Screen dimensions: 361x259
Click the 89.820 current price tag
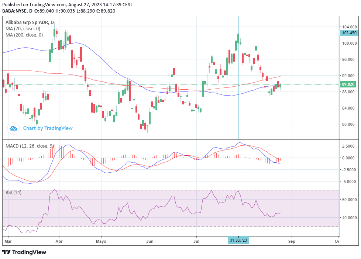tap(348, 84)
